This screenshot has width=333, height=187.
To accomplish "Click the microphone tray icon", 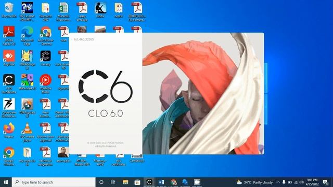I will [x=284, y=182].
